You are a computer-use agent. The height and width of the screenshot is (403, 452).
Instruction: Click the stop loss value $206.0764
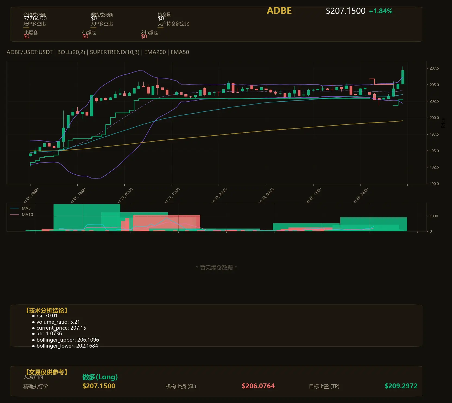(258, 386)
